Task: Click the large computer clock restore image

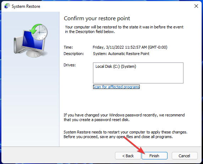Action: tap(31, 40)
